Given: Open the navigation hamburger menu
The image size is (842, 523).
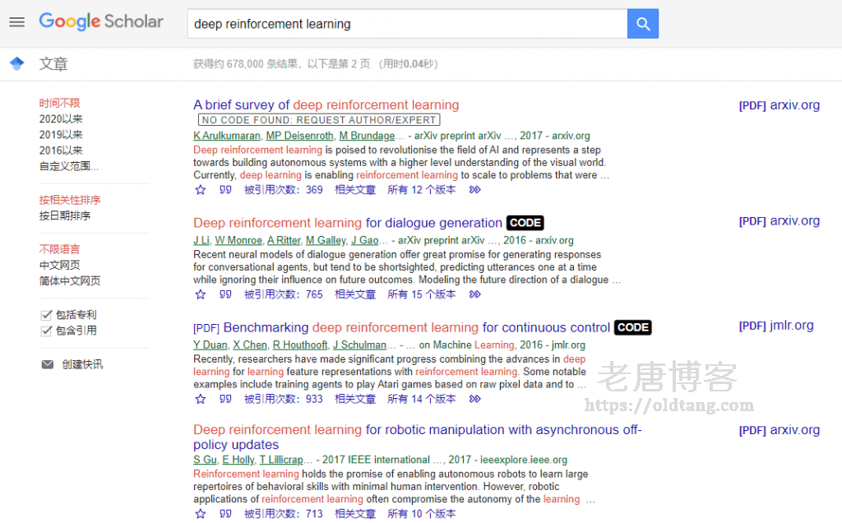Looking at the screenshot, I should (16, 22).
